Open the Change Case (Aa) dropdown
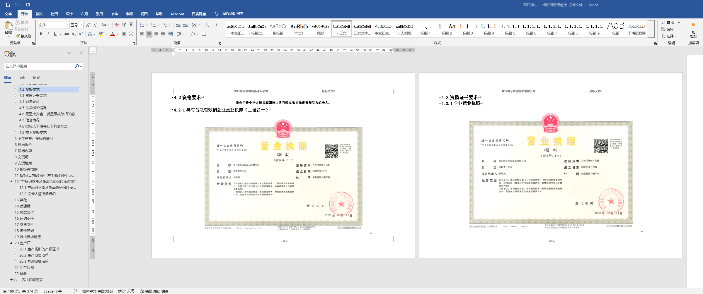The height and width of the screenshot is (294, 703). pyautogui.click(x=105, y=25)
